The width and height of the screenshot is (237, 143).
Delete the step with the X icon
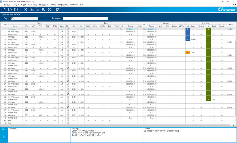pyautogui.click(x=49, y=10)
